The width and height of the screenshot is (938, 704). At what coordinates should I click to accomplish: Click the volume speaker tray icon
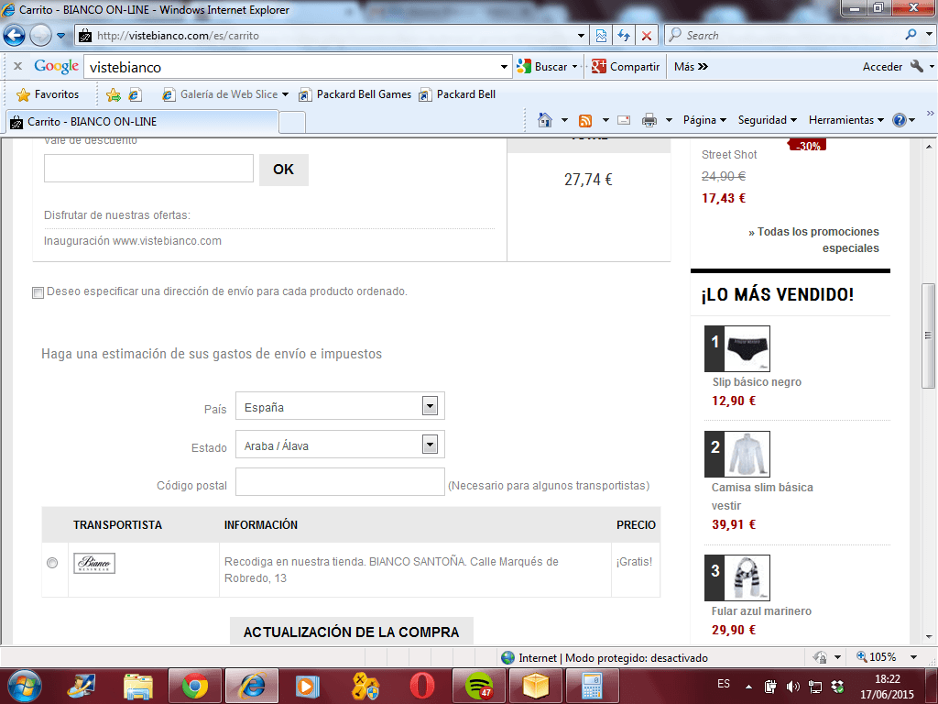[792, 686]
